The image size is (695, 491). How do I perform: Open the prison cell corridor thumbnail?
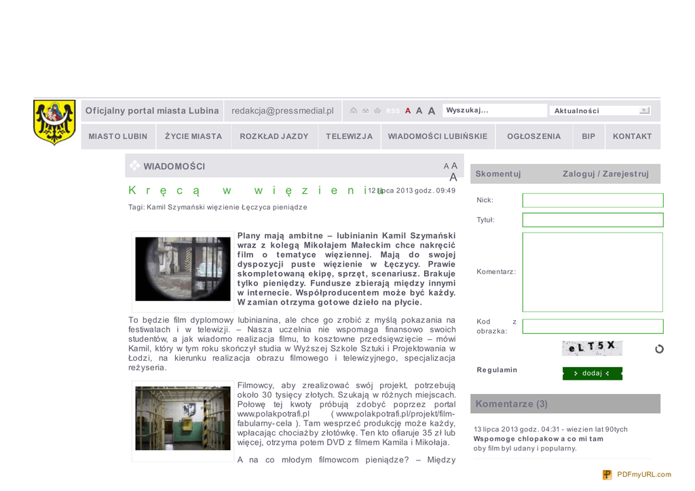click(x=183, y=418)
